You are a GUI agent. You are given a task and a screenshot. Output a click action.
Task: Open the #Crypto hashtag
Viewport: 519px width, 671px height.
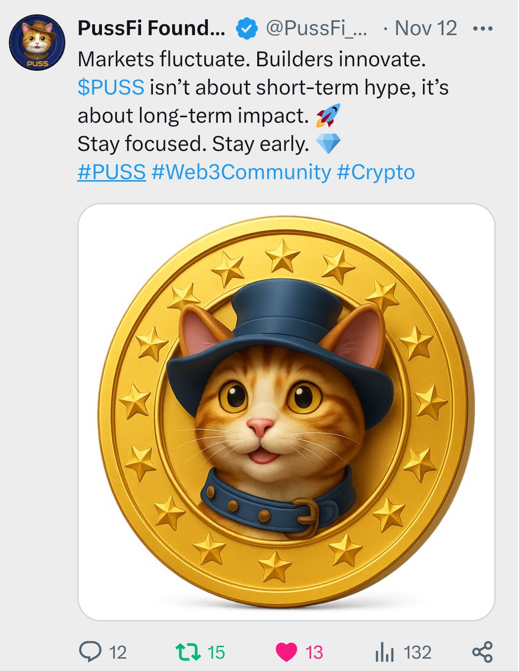[376, 173]
